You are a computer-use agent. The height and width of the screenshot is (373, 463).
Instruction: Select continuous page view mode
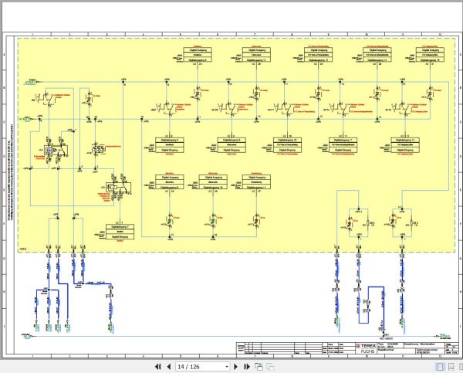point(451,367)
